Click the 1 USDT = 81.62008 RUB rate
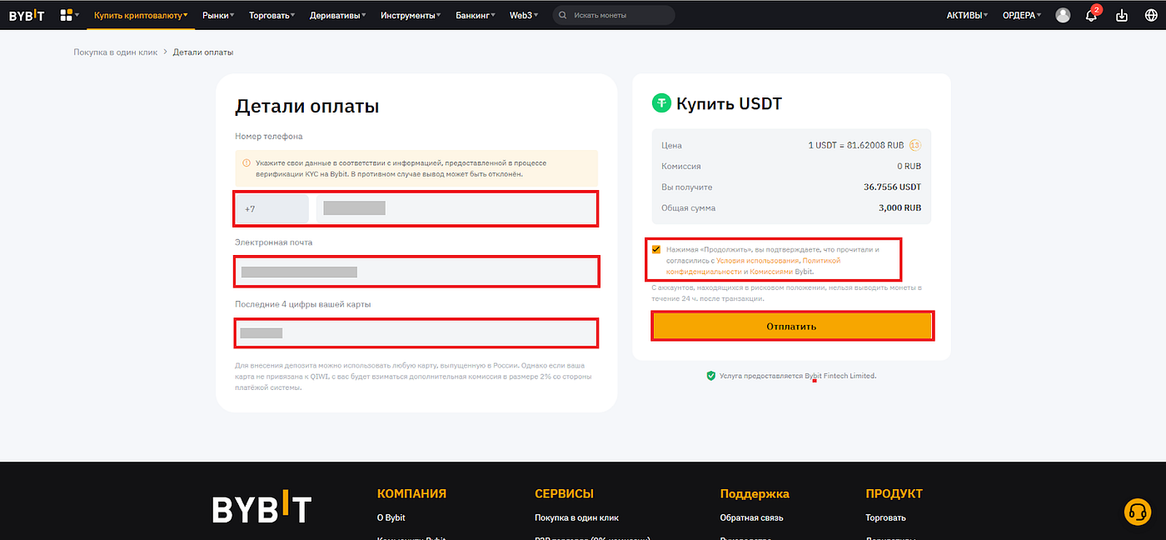Screen dimensions: 1166x540 point(856,145)
